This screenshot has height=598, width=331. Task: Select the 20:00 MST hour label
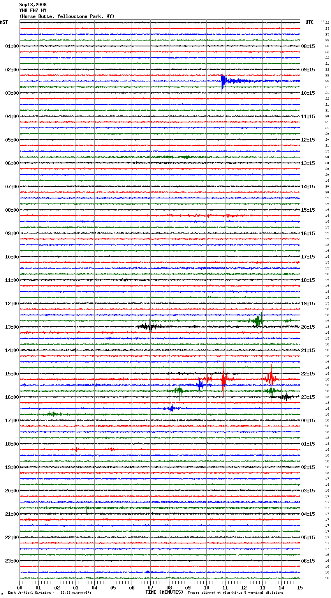pyautogui.click(x=12, y=491)
